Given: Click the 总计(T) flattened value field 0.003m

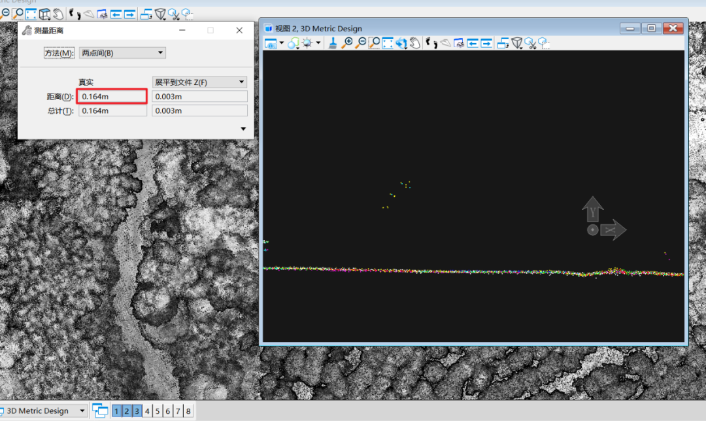Looking at the screenshot, I should pos(199,110).
